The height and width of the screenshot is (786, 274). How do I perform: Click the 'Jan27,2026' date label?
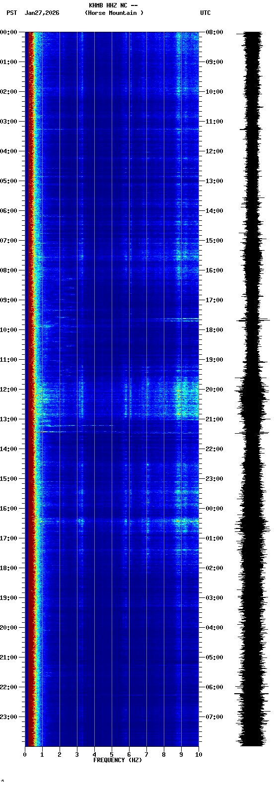pyautogui.click(x=42, y=13)
